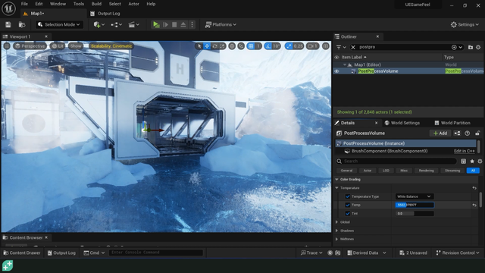Toggle the Tint override checkbox
Screen dimensions: 485x273
coord(348,214)
